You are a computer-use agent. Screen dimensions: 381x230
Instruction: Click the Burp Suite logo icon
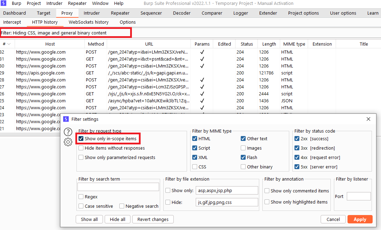(4, 3)
